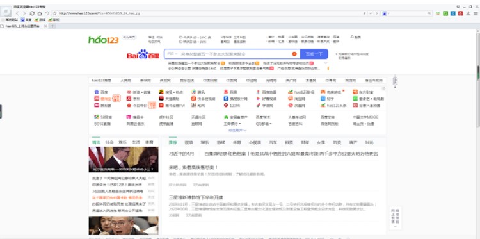Open headline 亲吧，乘着高铁看冬奥！

click(193, 167)
